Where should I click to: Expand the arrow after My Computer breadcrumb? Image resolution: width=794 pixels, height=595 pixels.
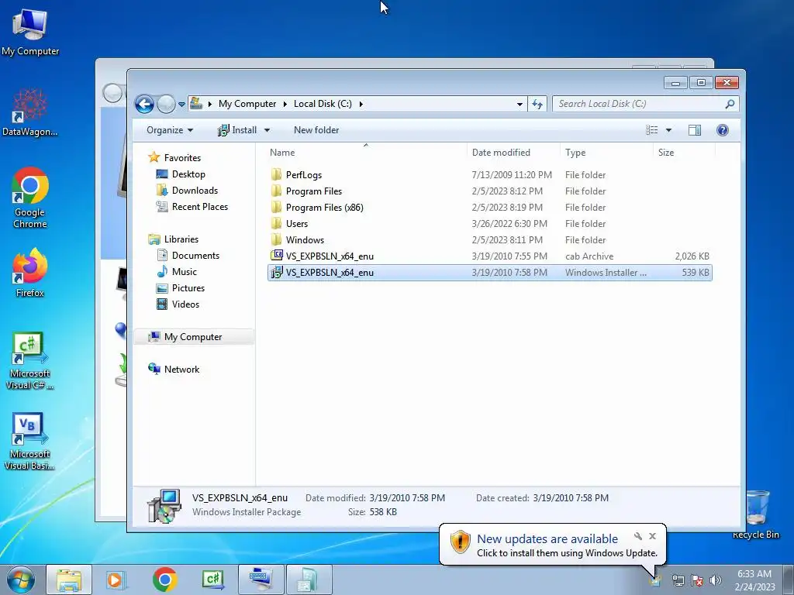285,105
